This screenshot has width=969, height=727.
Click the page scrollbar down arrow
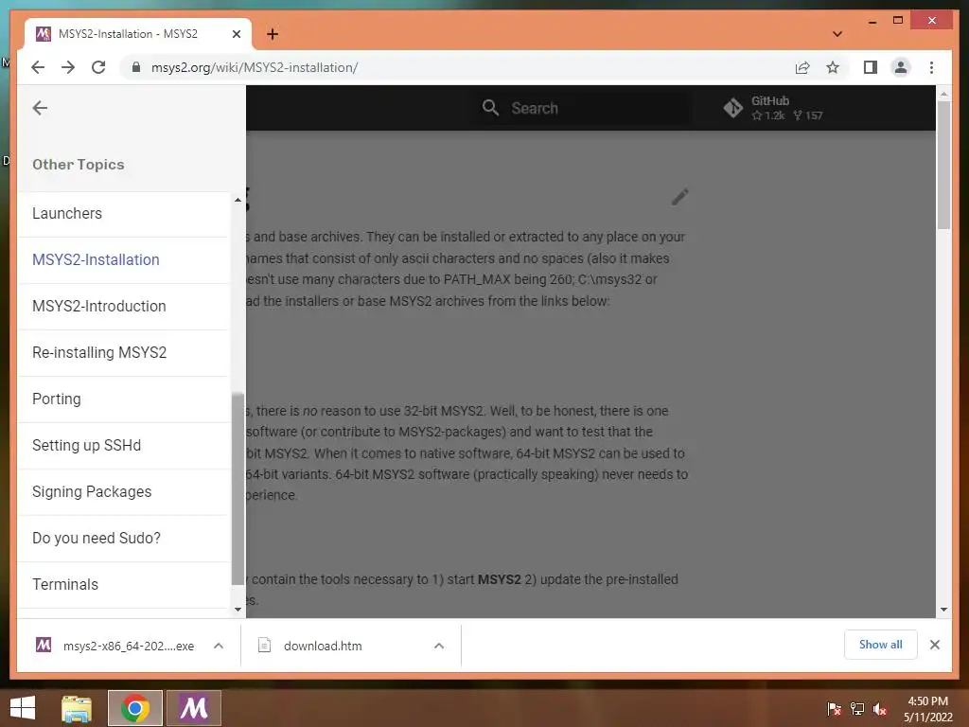[943, 610]
